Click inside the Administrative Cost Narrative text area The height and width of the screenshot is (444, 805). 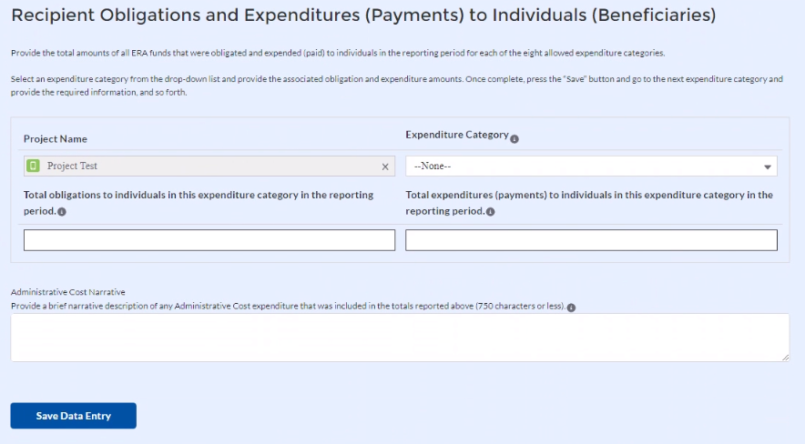tap(400, 338)
